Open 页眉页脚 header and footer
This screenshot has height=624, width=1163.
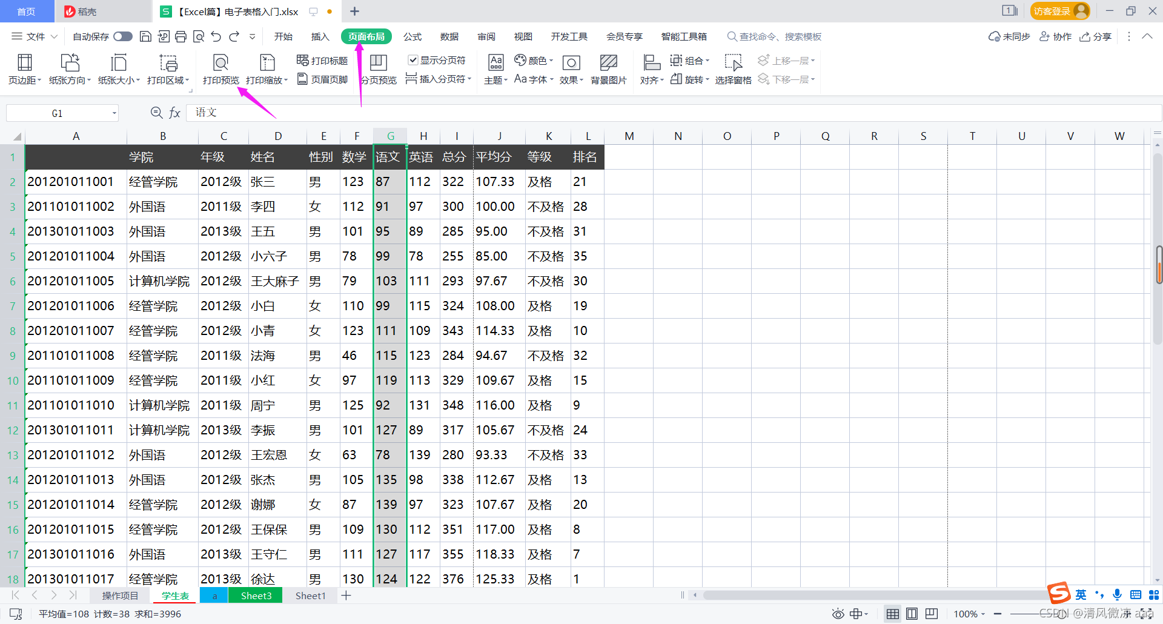tap(322, 79)
